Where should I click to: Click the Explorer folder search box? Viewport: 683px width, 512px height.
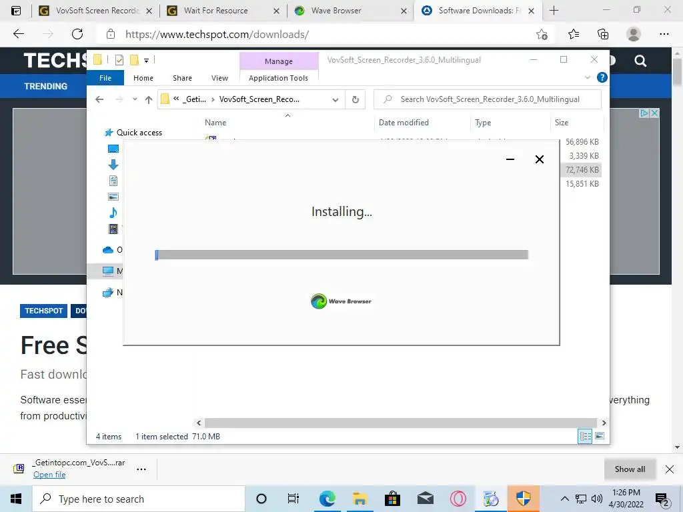(x=488, y=99)
